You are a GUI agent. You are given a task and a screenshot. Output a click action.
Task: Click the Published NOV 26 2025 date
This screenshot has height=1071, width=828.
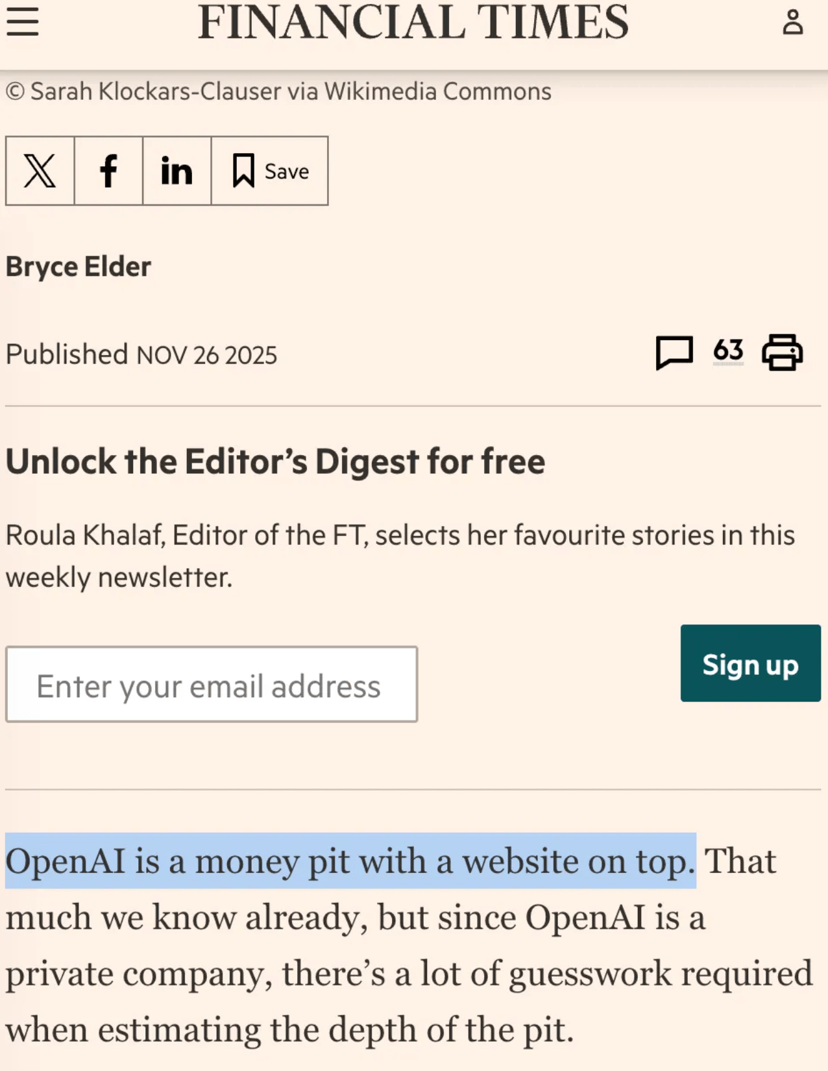(141, 354)
